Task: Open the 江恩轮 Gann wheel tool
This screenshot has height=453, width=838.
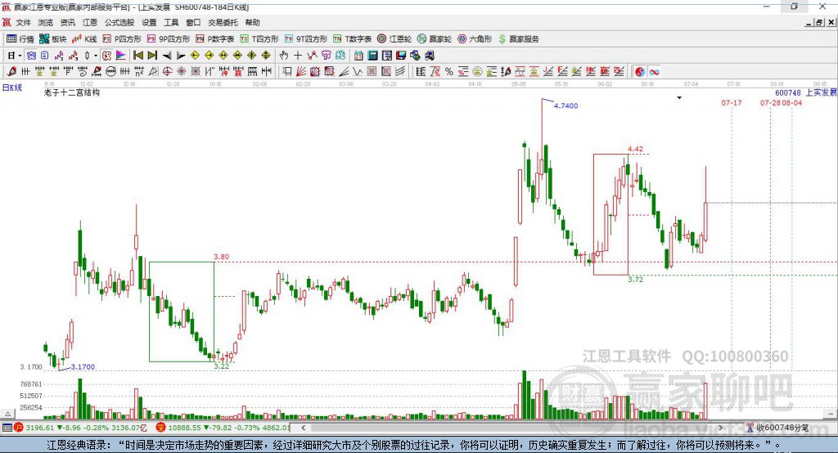Action: [x=394, y=39]
